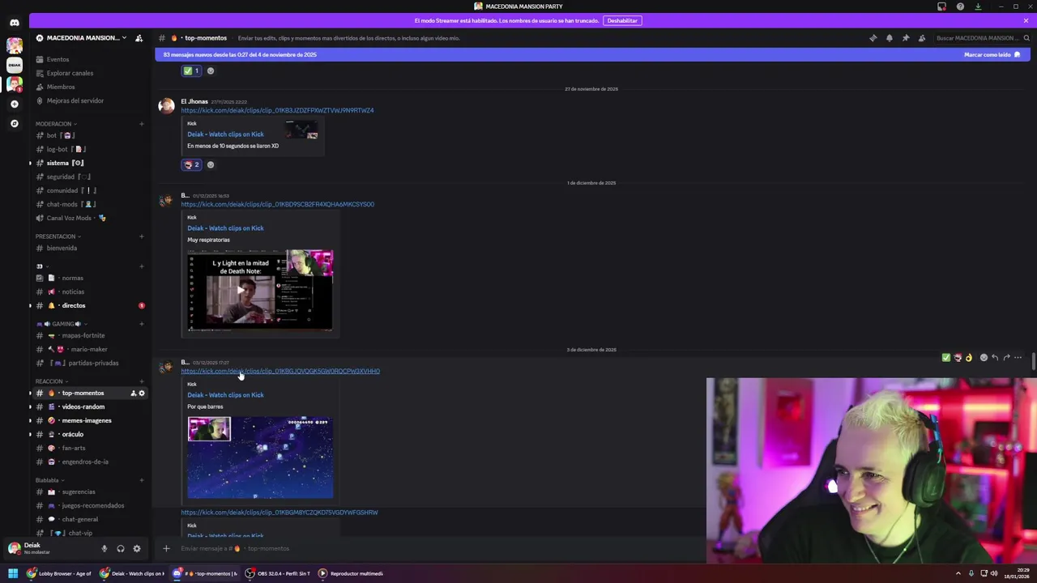Create invite icon on top-momentos channel
Image resolution: width=1037 pixels, height=583 pixels.
coord(133,393)
